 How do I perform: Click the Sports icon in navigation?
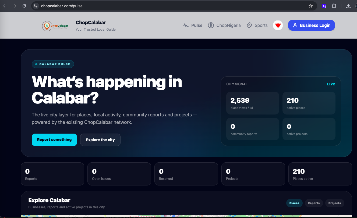[x=249, y=26]
